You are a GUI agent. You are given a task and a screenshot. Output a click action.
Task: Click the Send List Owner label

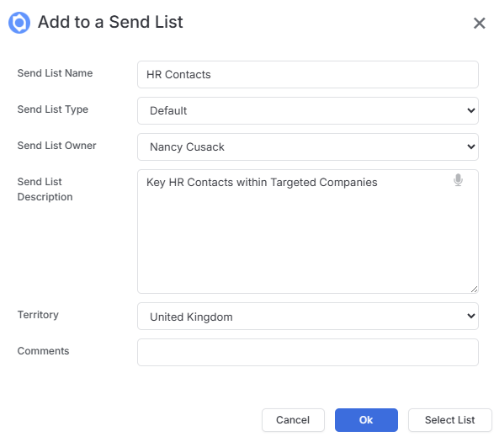click(56, 146)
